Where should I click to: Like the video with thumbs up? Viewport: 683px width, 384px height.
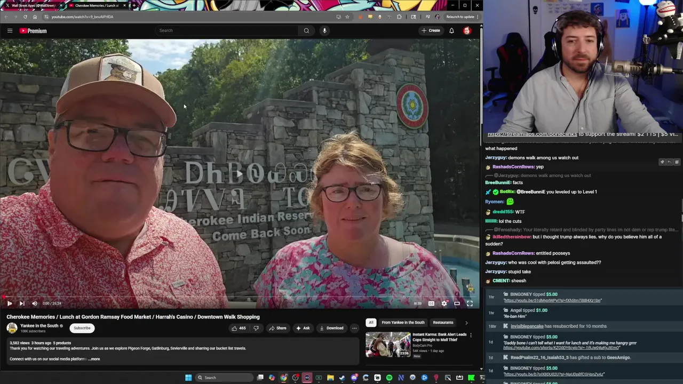[x=239, y=328]
